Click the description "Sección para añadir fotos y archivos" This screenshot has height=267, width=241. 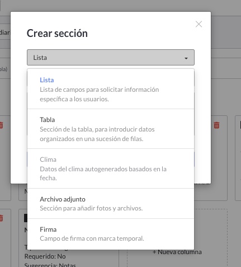91,208
